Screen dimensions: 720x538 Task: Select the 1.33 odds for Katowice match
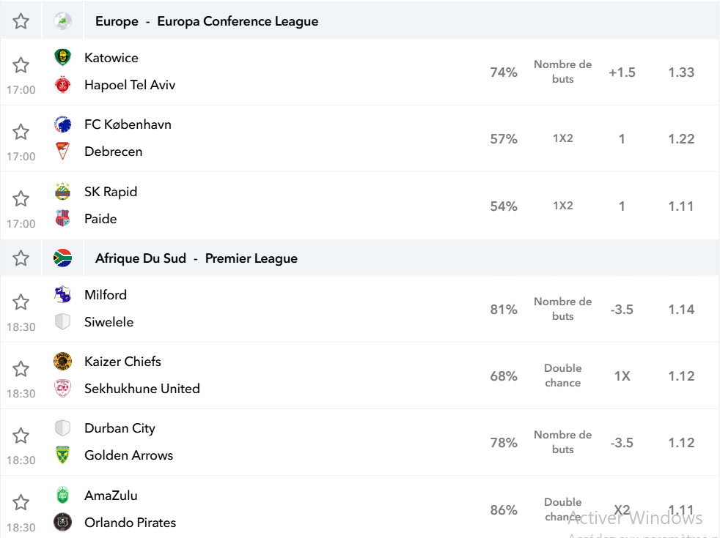tap(681, 72)
